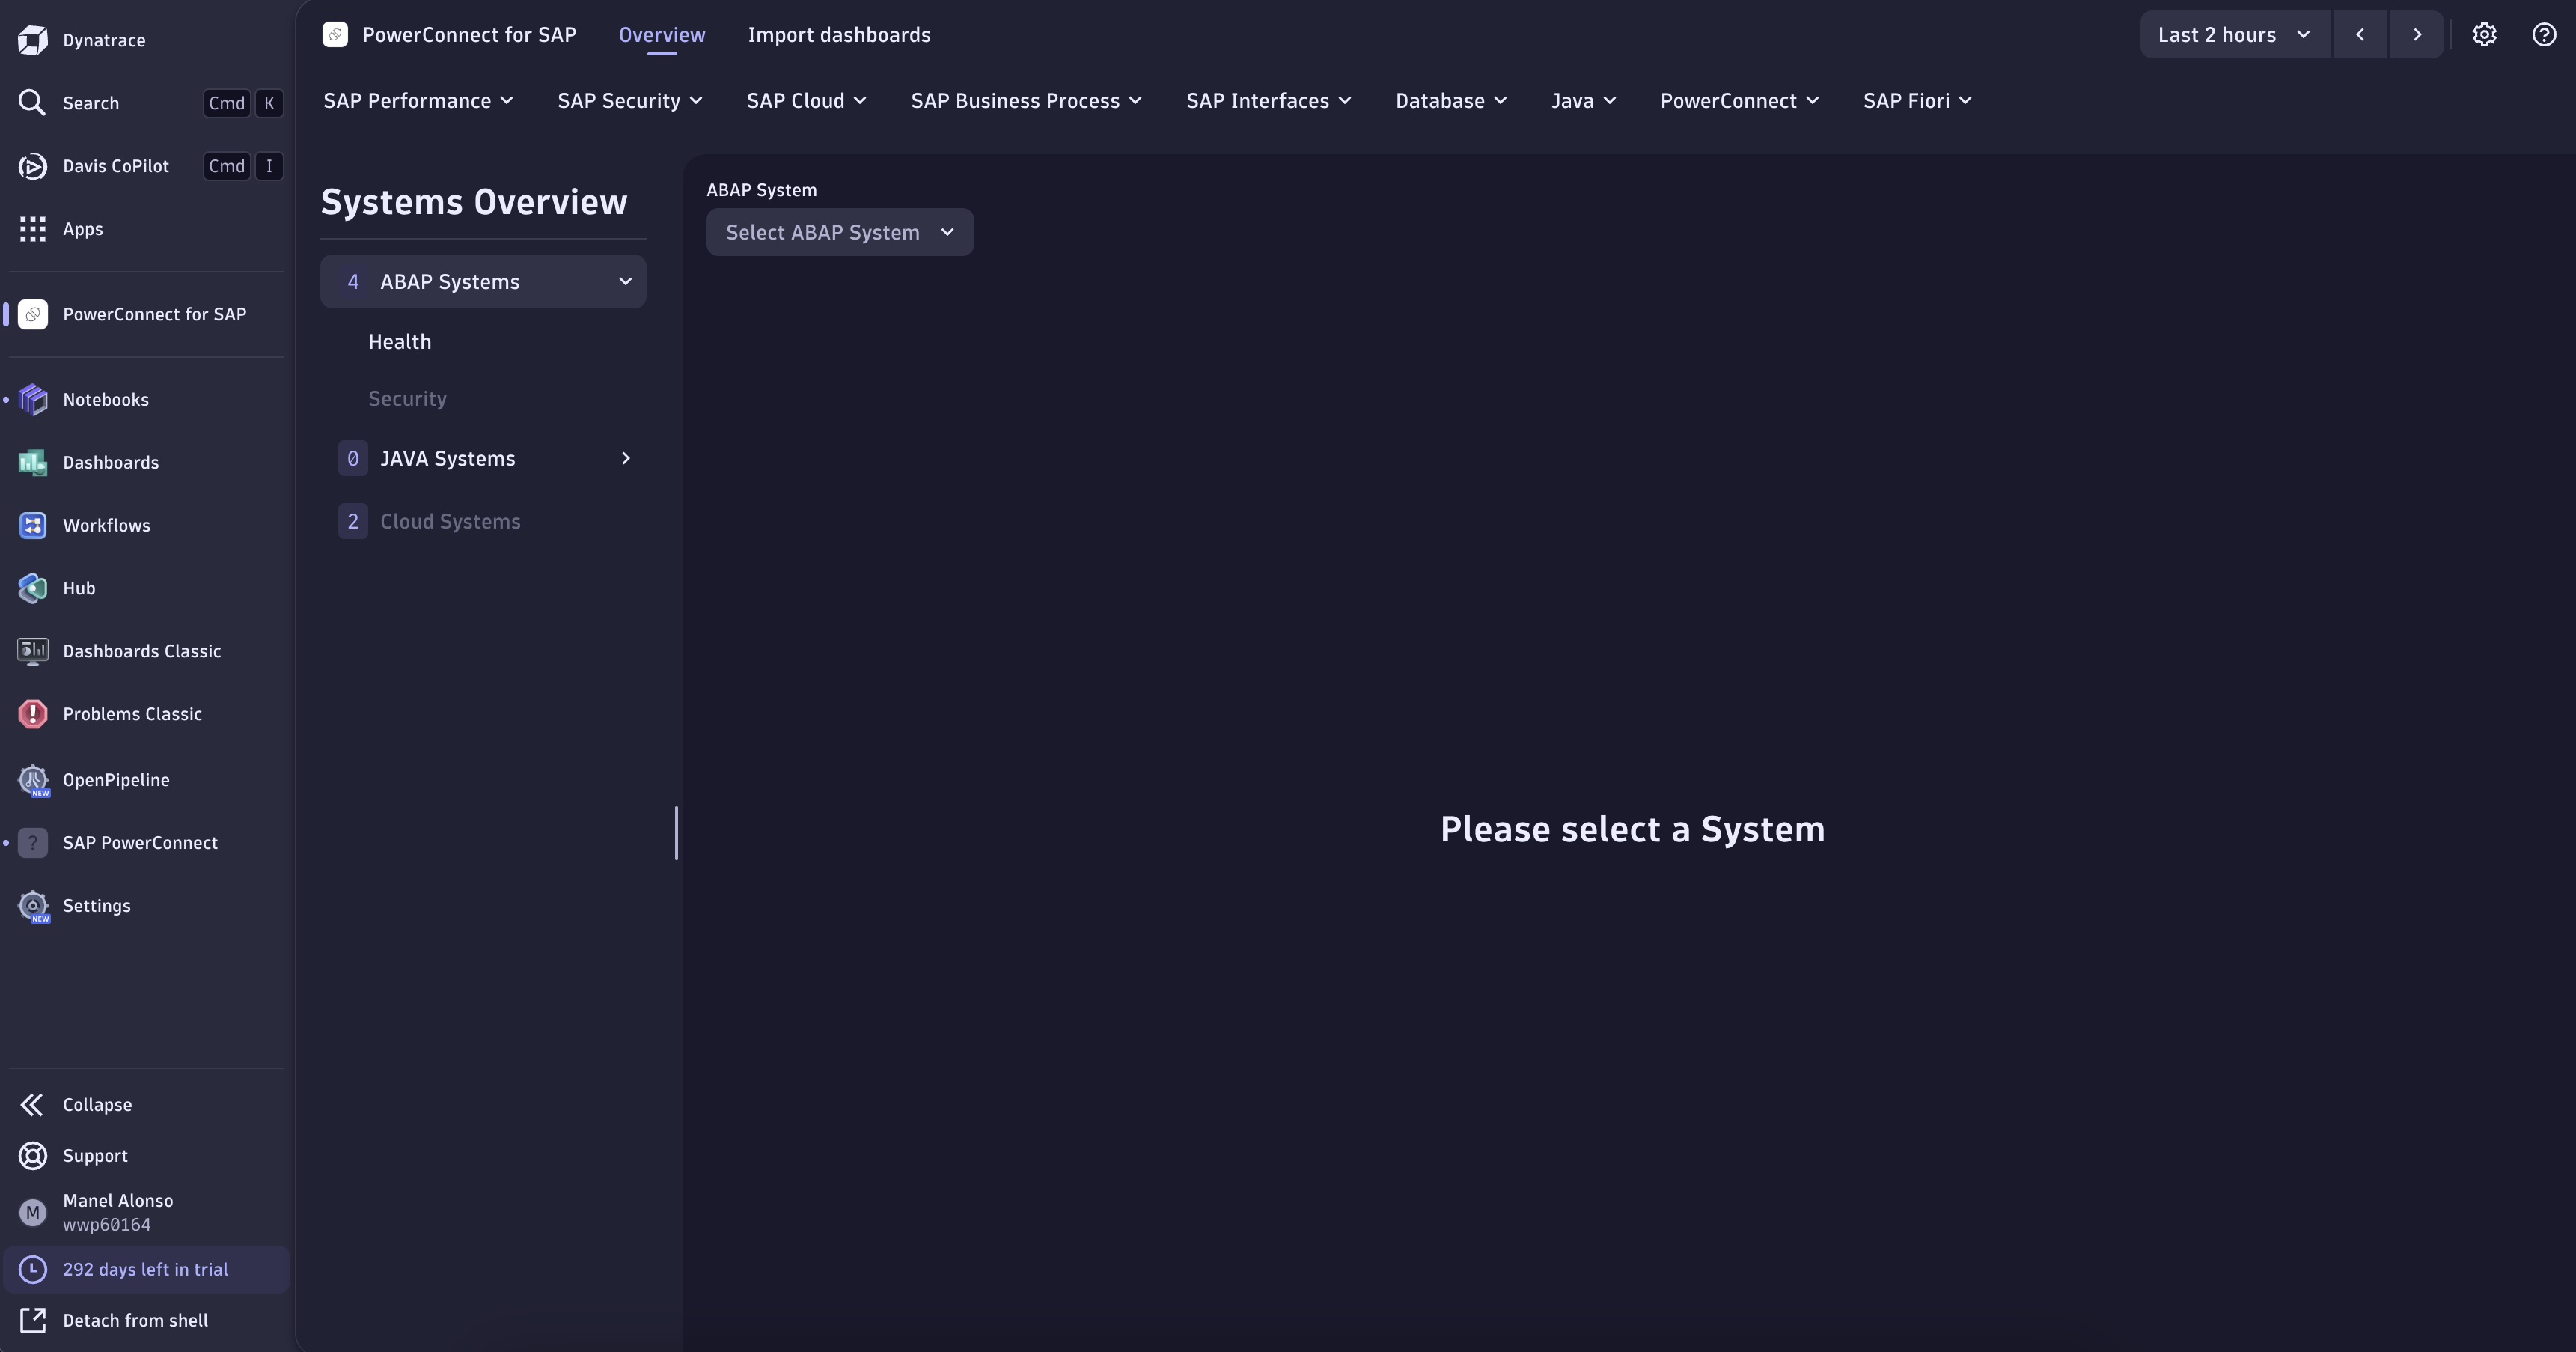Open the settings gear in the top bar

click(2485, 34)
